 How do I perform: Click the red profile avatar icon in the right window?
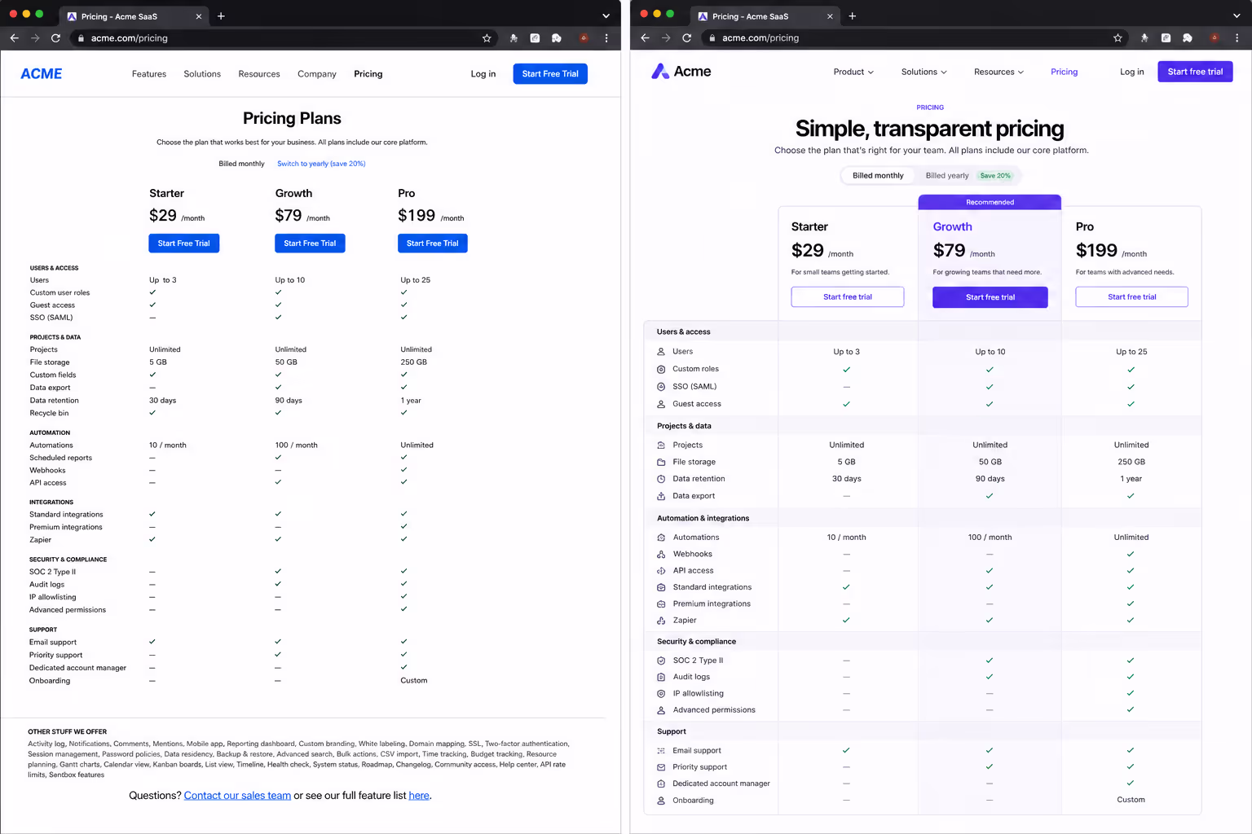click(x=1215, y=37)
